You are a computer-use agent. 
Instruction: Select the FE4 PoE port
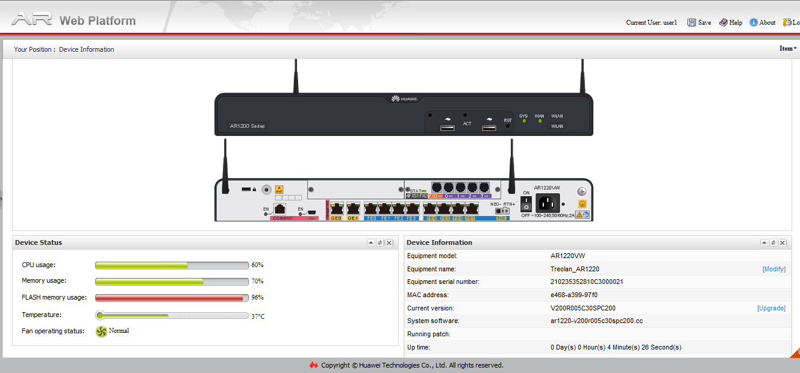(431, 209)
